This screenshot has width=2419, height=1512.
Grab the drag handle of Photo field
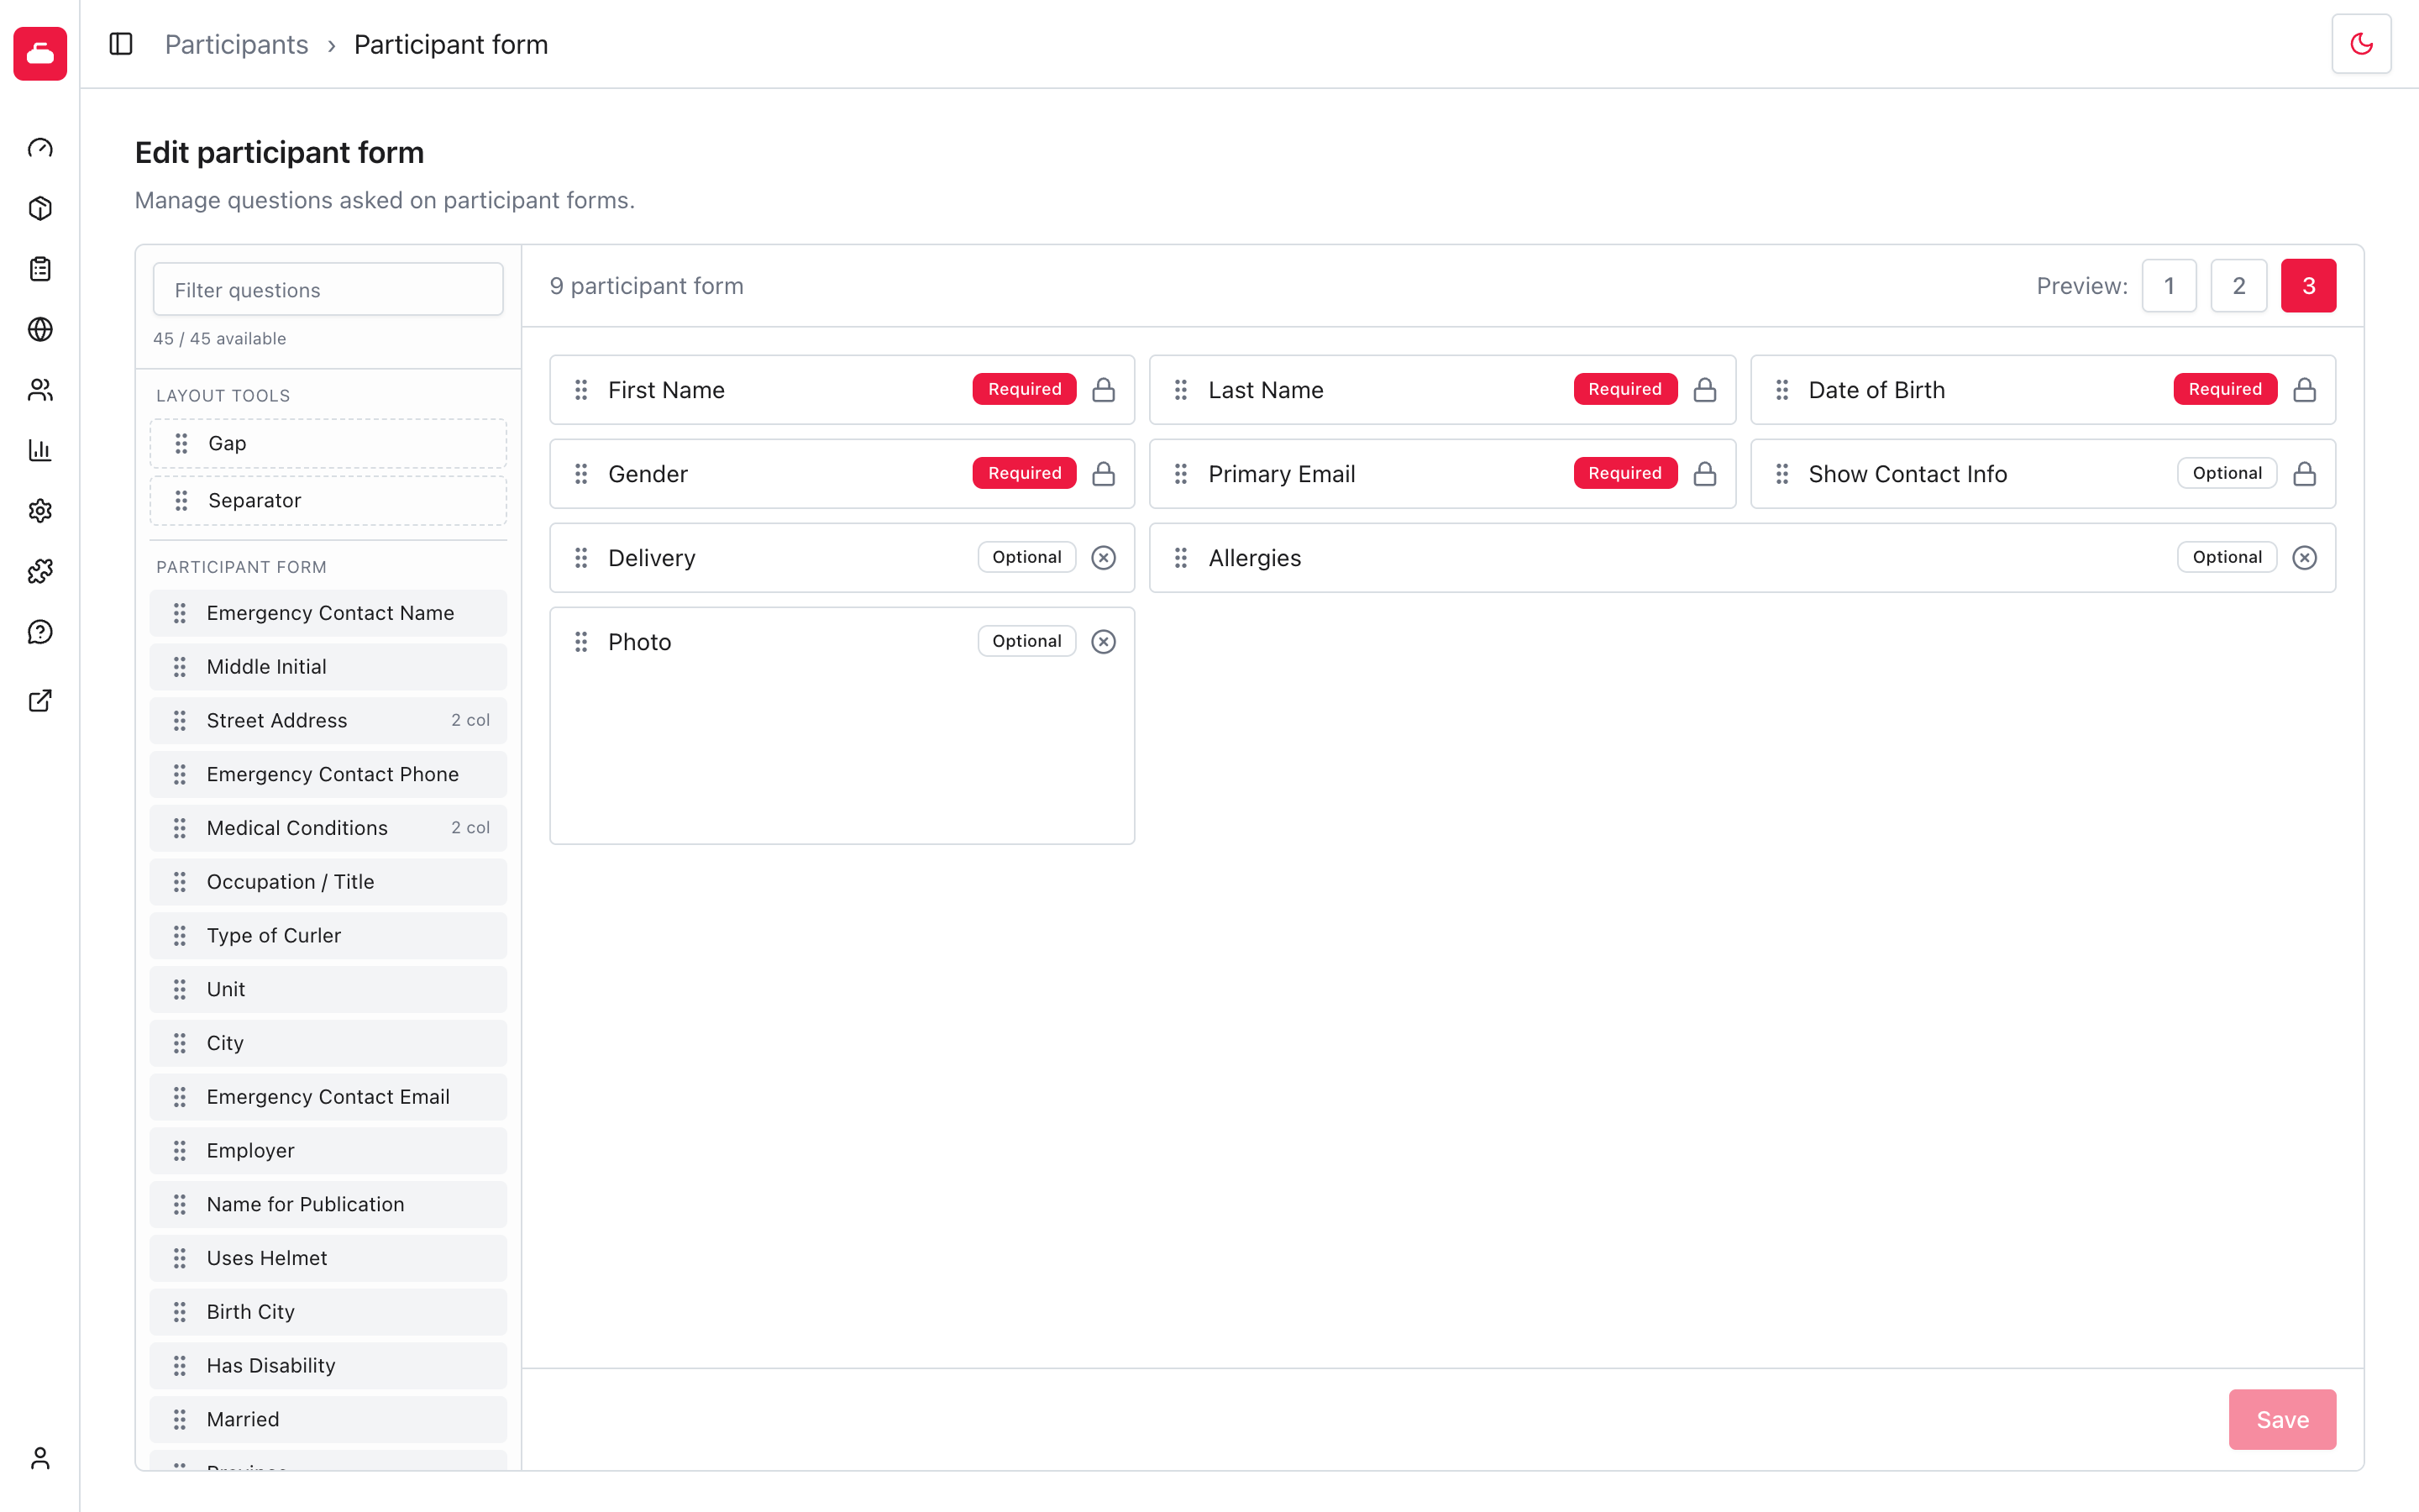tap(580, 641)
